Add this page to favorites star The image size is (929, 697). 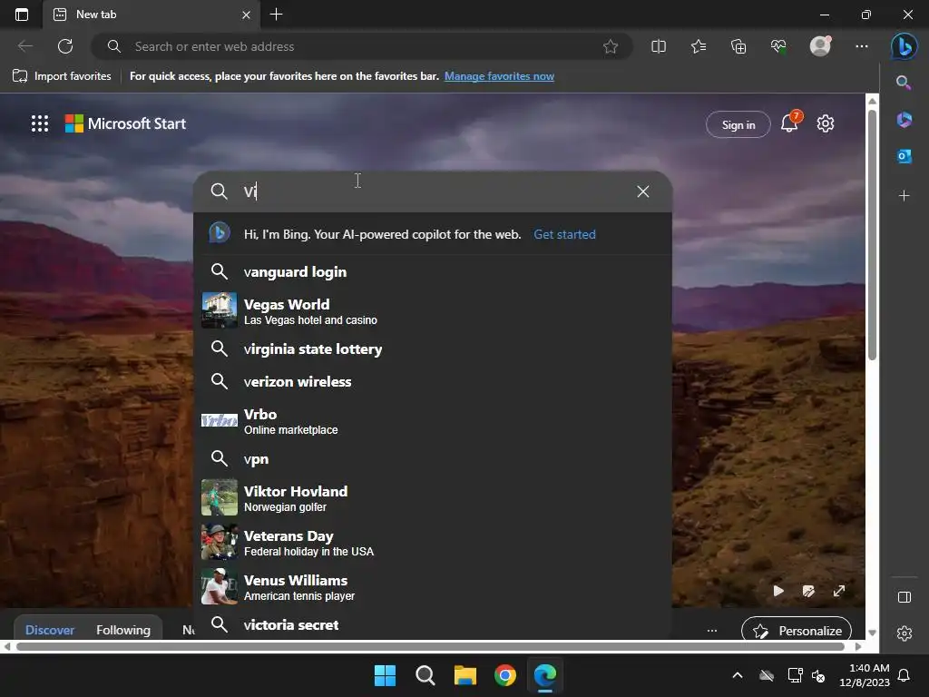click(611, 46)
